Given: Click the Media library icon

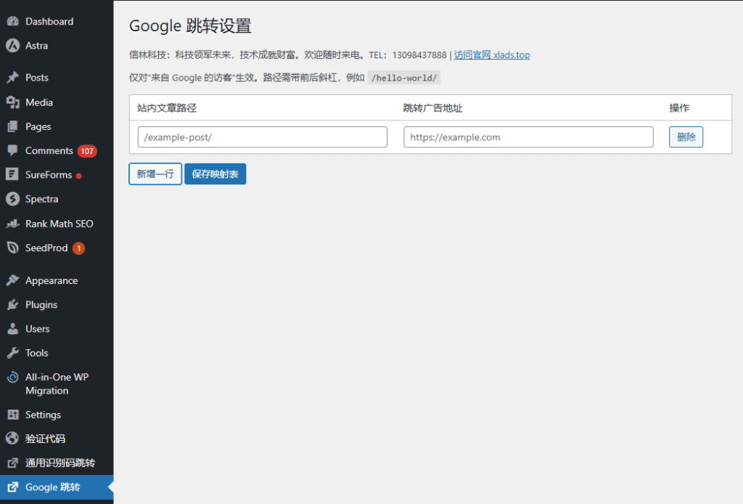Looking at the screenshot, I should point(13,102).
